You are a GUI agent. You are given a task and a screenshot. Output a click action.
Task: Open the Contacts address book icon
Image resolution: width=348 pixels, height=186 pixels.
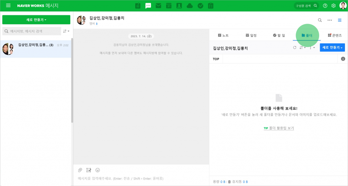coord(179,6)
